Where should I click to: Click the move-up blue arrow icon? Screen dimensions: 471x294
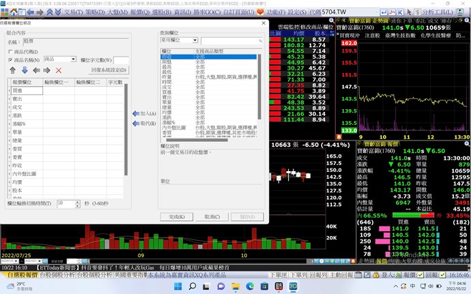tap(12, 70)
